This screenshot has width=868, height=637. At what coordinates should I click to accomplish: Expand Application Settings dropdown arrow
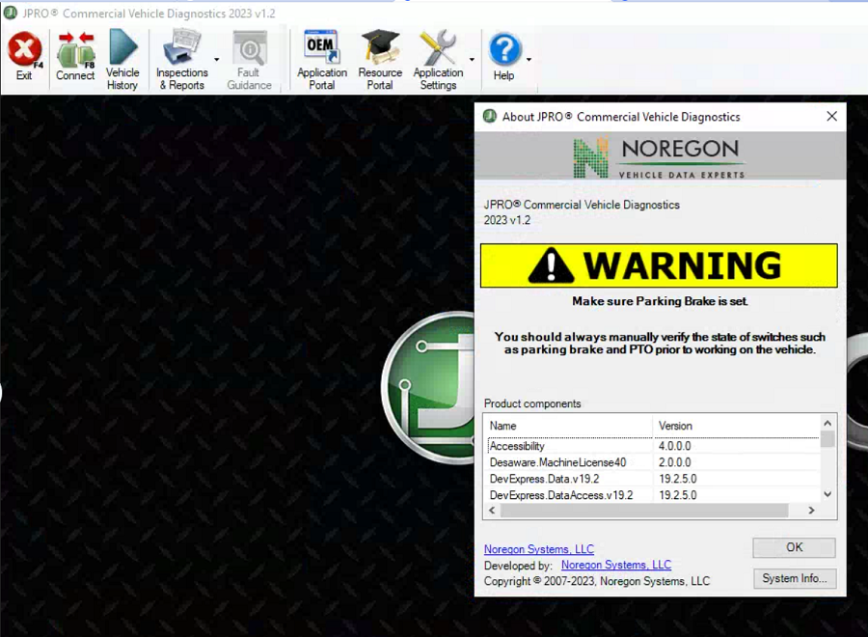click(x=472, y=59)
